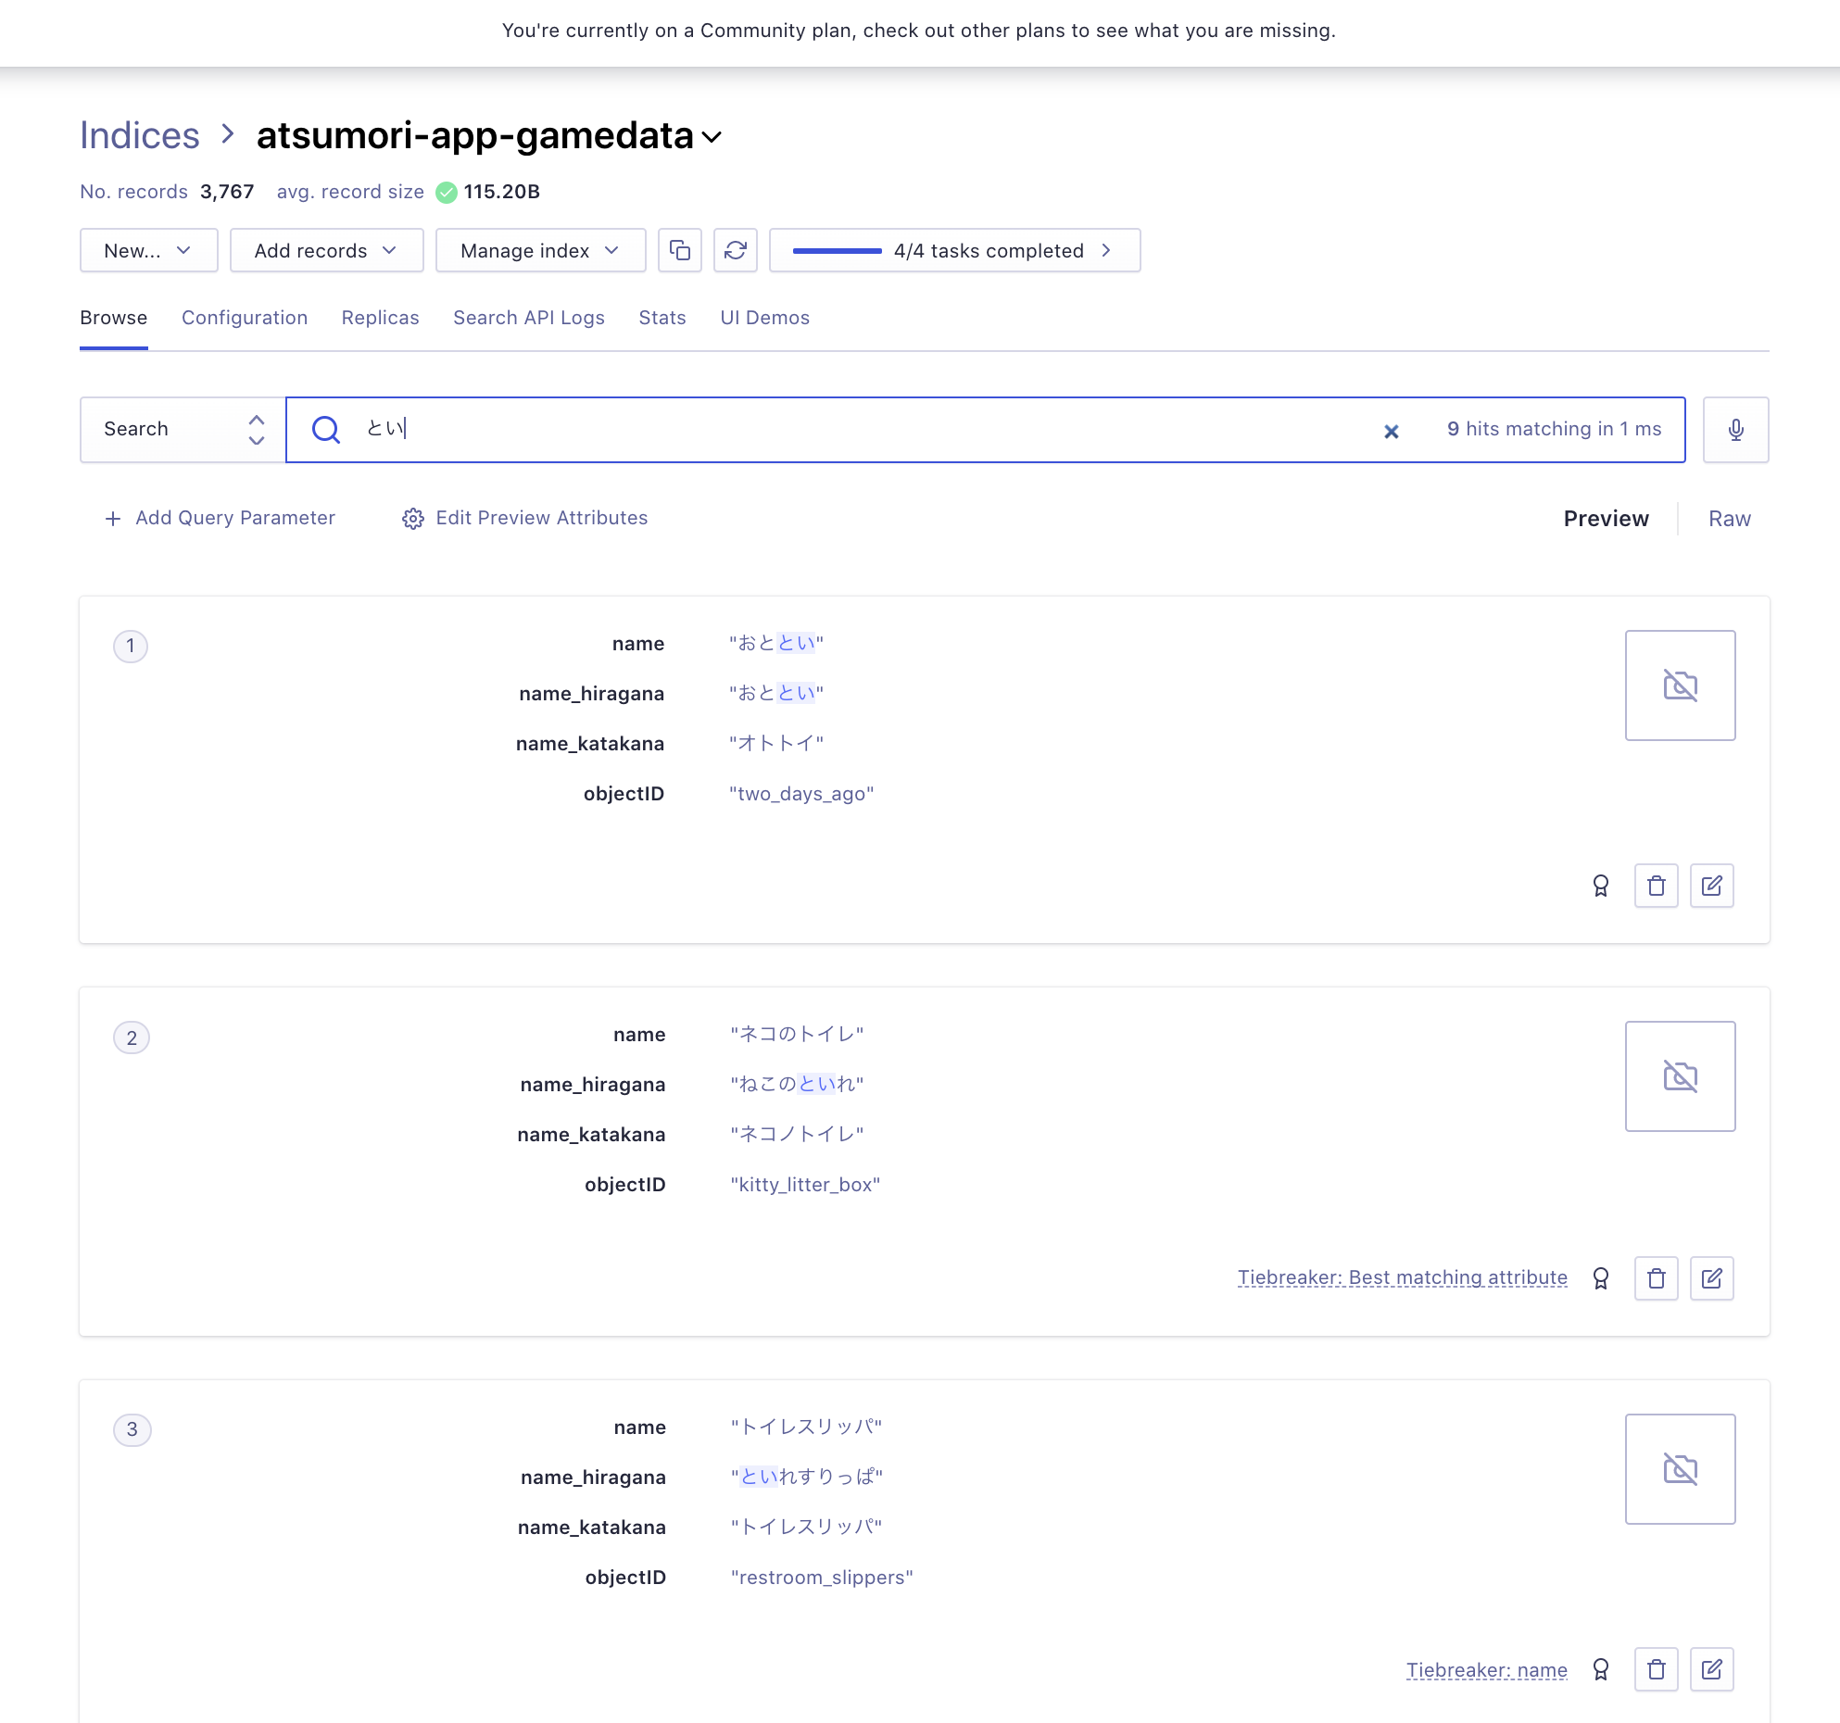Click the first record's image placeholder thumbnail
The width and height of the screenshot is (1840, 1723).
pyautogui.click(x=1680, y=685)
